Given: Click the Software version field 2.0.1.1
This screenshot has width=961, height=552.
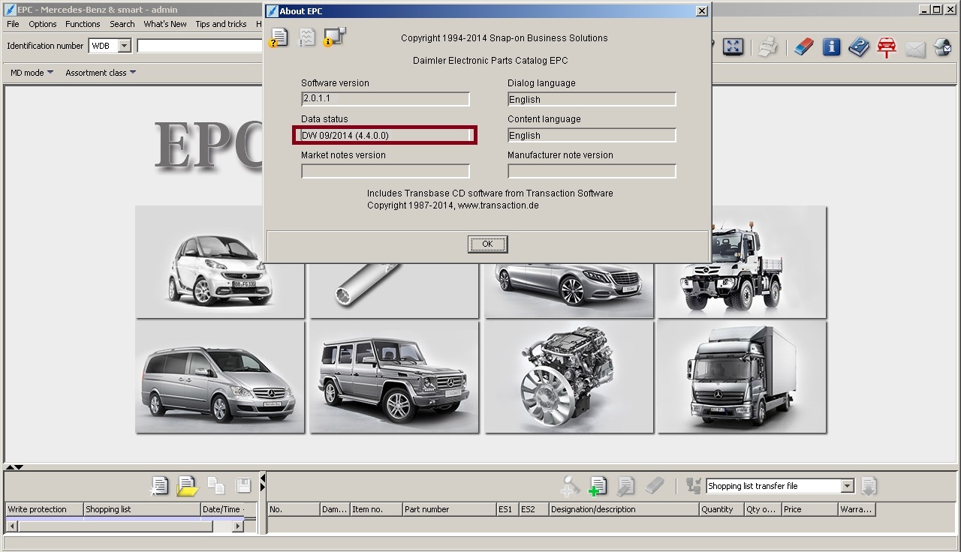Looking at the screenshot, I should [x=385, y=99].
